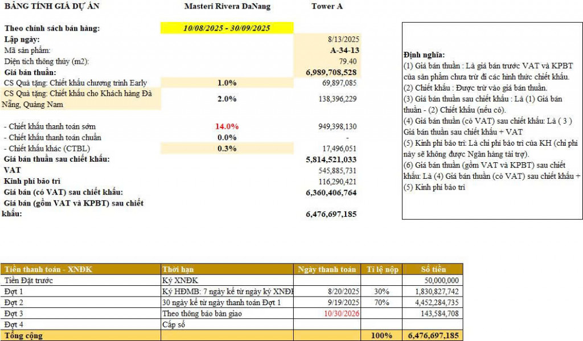The width and height of the screenshot is (583, 341).
Task: Select the 'Thời hạn' column header
Action: 227,269
